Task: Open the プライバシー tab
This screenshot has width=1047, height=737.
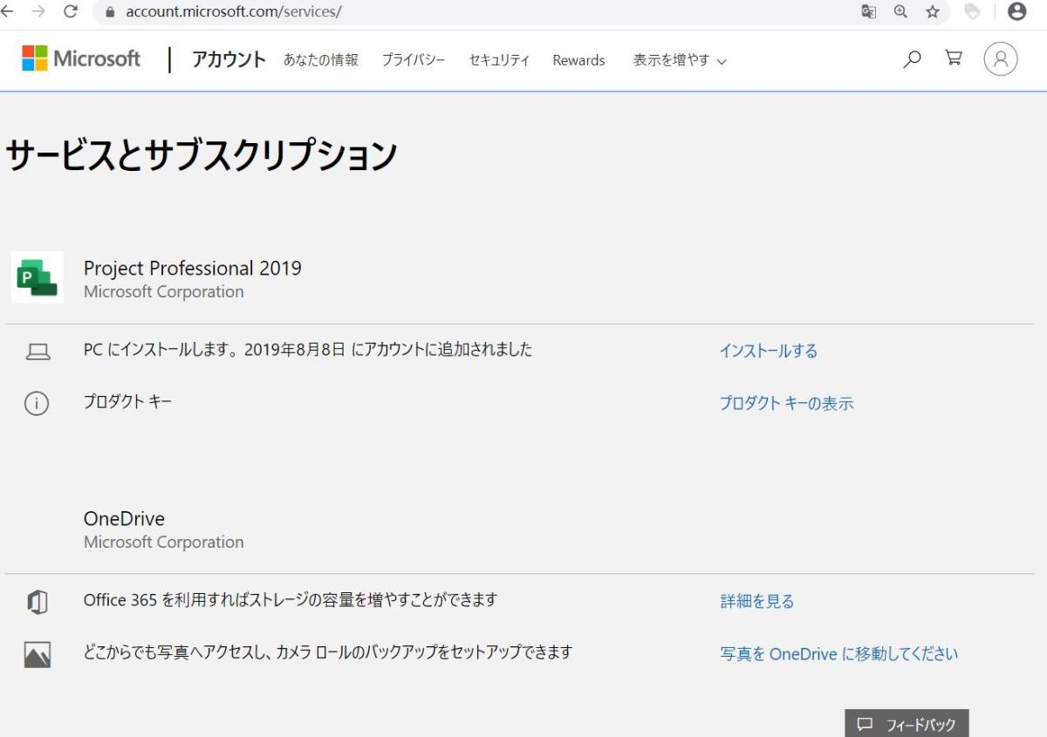Action: pyautogui.click(x=414, y=60)
